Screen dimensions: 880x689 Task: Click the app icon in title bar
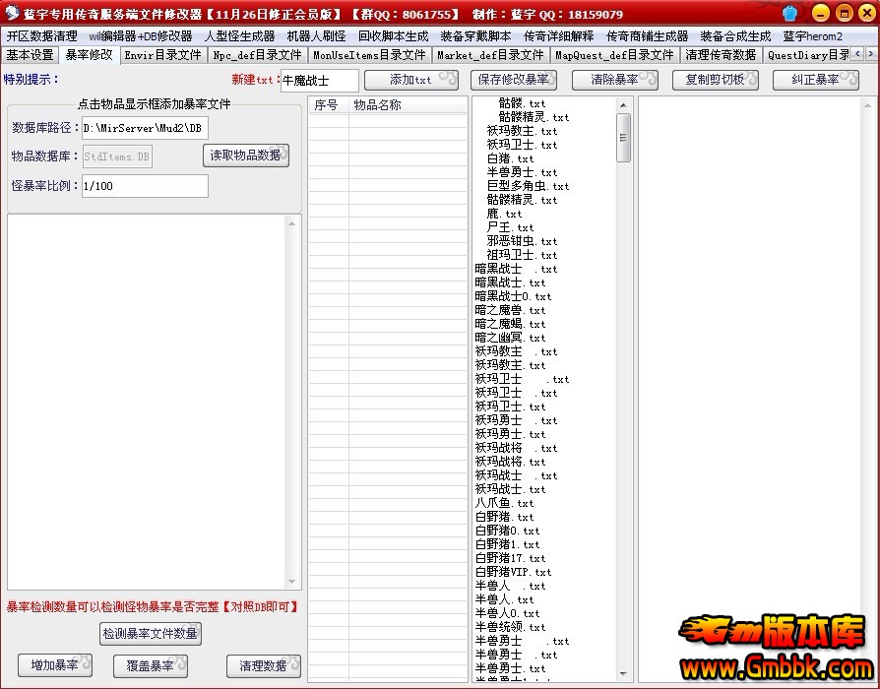(13, 13)
